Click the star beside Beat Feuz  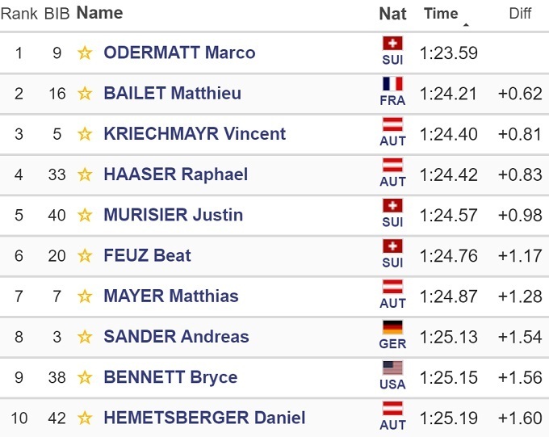point(85,256)
